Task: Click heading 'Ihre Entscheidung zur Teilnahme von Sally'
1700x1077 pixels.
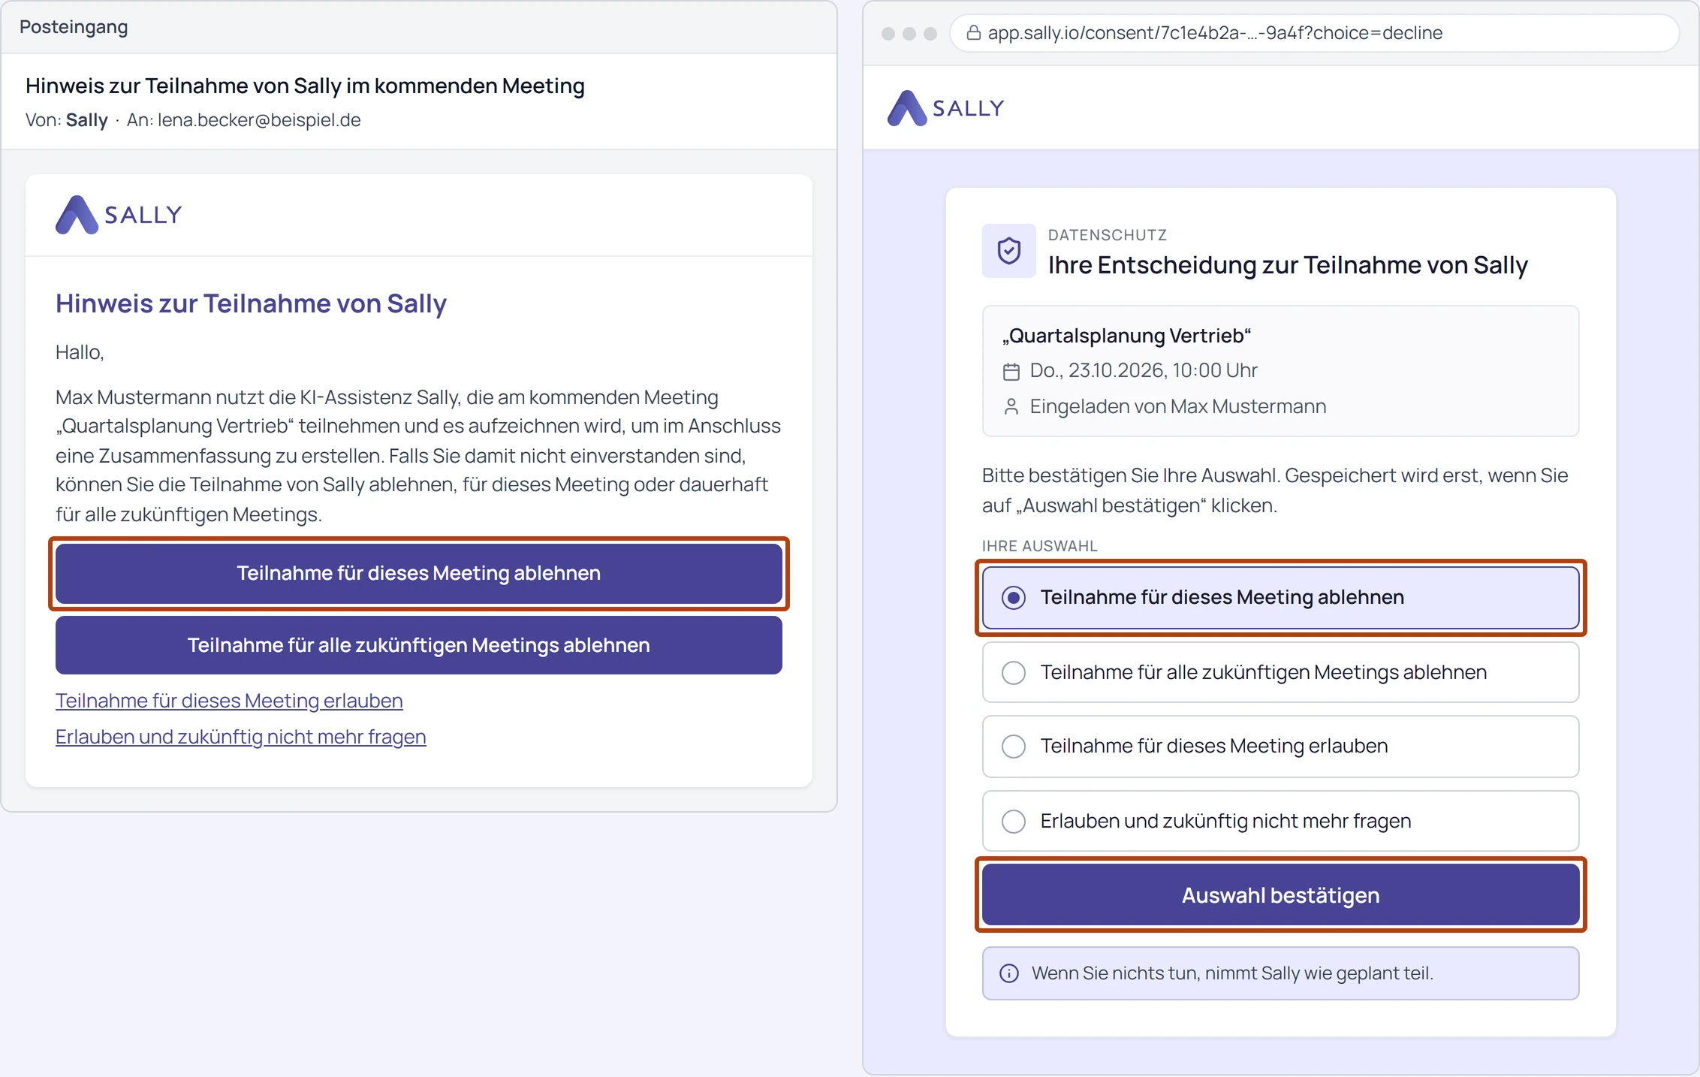Action: coord(1288,265)
